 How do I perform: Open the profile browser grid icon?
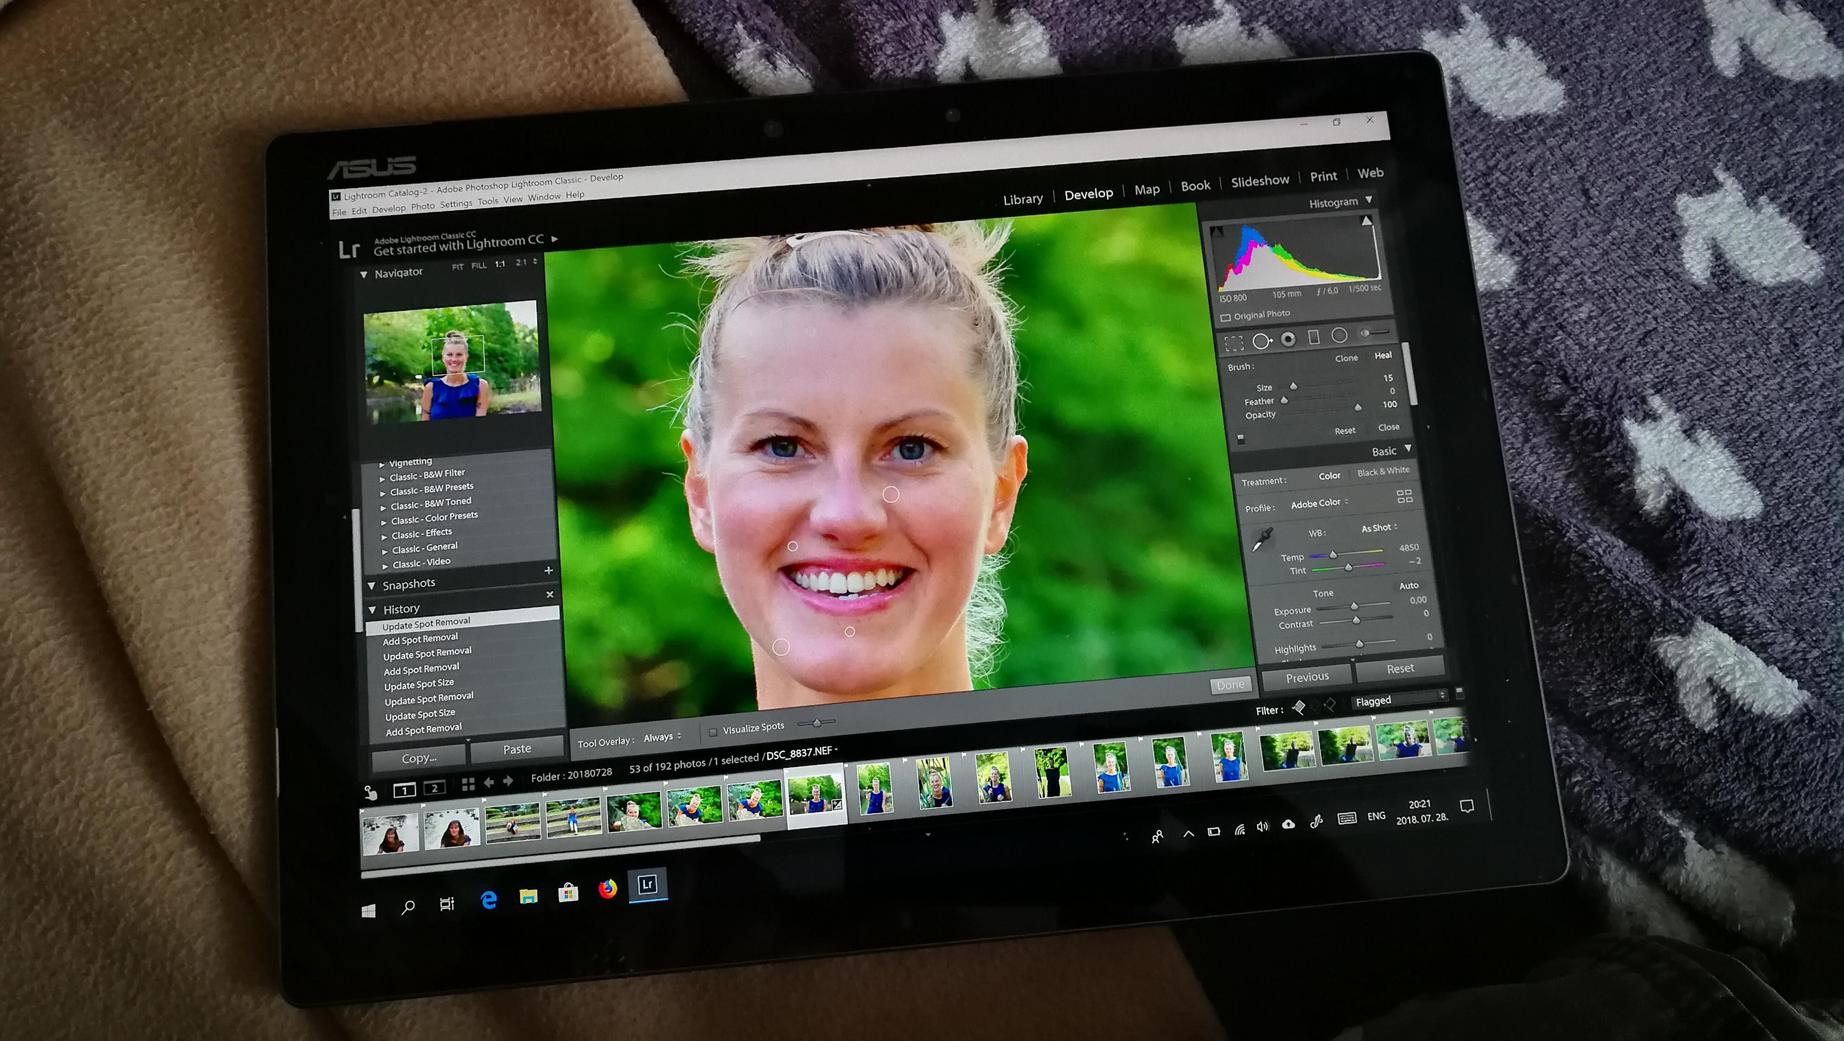coord(1404,496)
